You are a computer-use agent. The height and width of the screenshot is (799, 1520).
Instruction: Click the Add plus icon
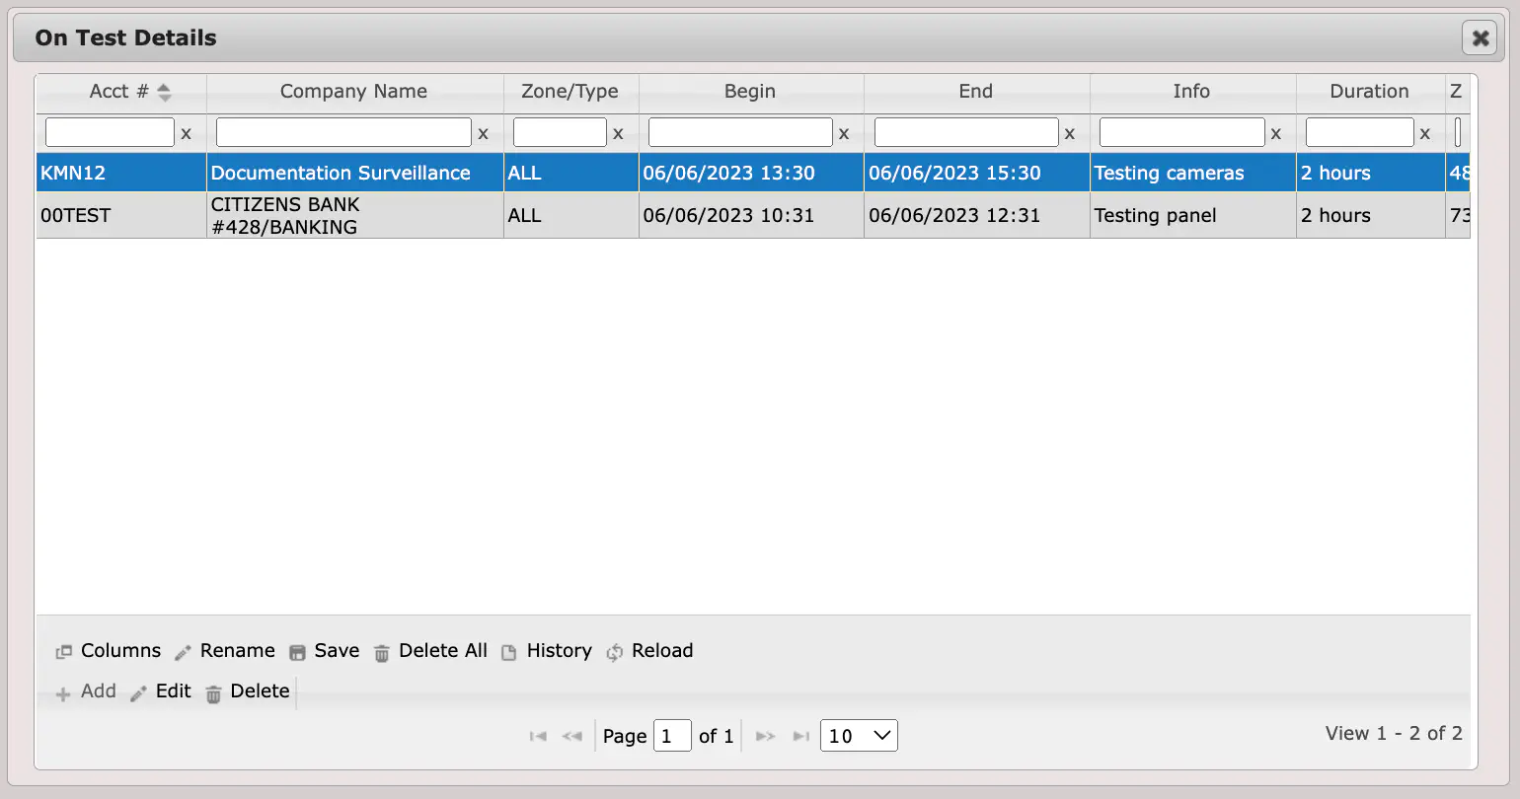tap(63, 693)
